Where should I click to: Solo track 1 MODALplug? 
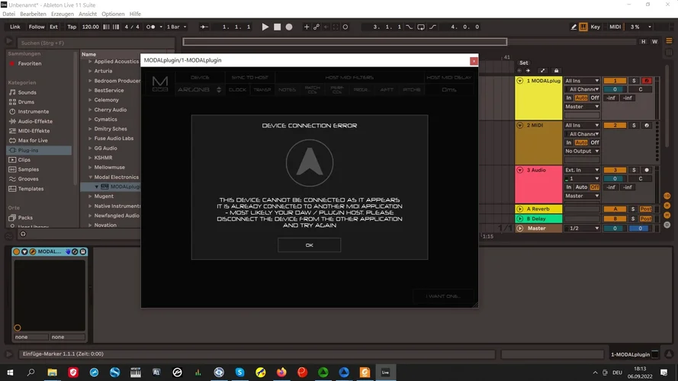[x=634, y=81]
